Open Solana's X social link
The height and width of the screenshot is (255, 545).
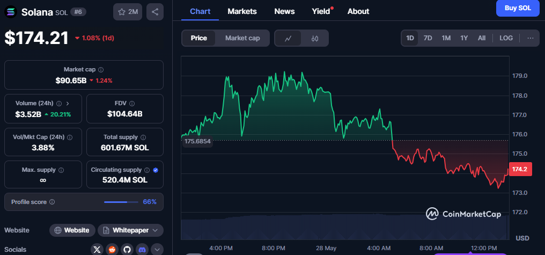click(x=97, y=250)
